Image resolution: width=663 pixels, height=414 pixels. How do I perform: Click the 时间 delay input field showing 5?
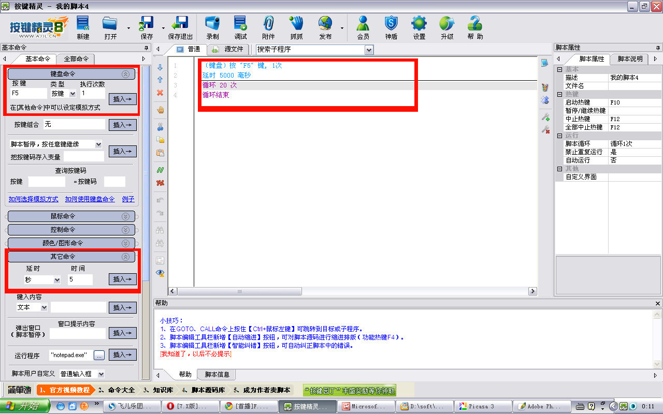[80, 279]
